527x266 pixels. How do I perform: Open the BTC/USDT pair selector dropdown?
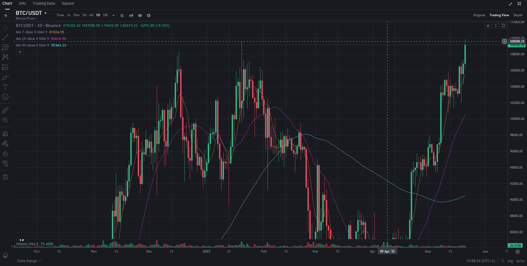point(31,13)
